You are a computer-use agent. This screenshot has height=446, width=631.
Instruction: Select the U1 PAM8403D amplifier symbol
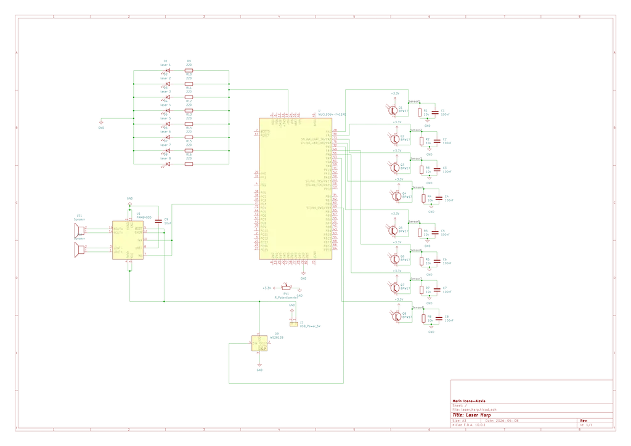[128, 240]
